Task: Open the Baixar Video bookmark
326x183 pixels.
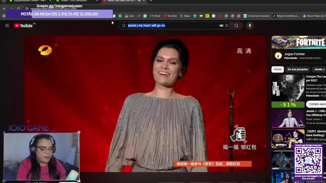Action: coord(314,16)
